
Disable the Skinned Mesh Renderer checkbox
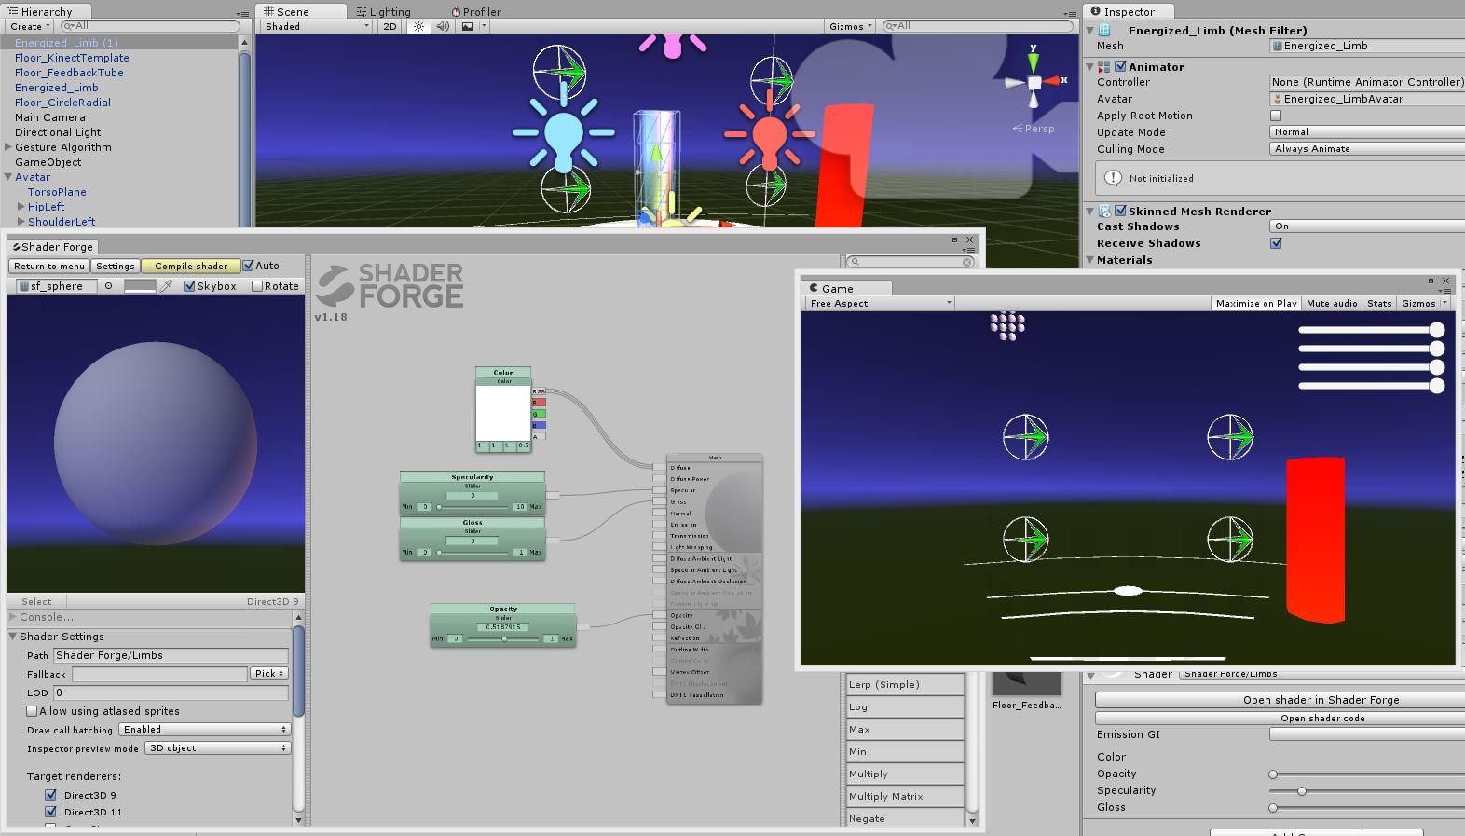click(x=1120, y=212)
